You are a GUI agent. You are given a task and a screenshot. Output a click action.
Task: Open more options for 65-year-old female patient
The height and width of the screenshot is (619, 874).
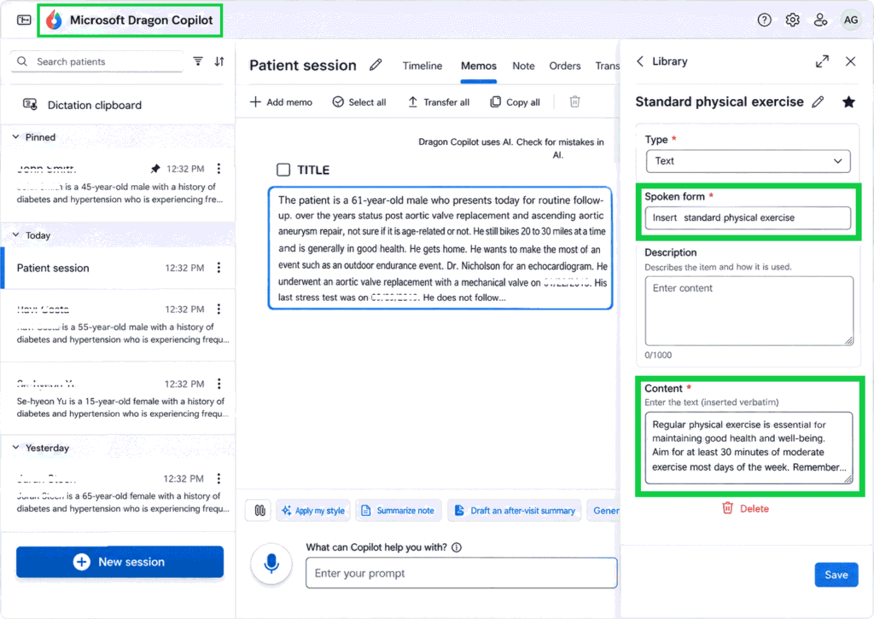click(x=218, y=478)
